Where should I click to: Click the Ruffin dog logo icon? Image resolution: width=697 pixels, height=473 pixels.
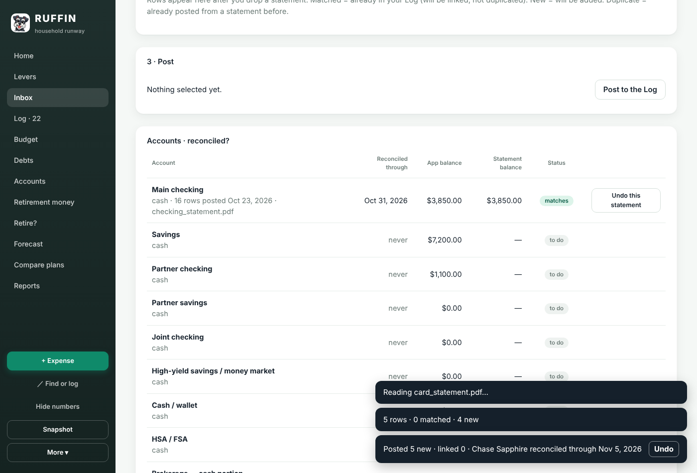point(20,23)
